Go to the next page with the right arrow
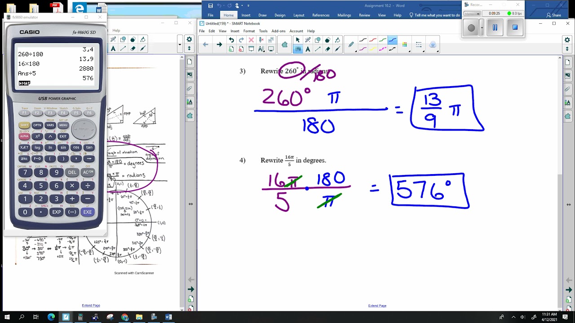 tap(219, 44)
